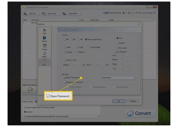Select the A5 layout radio button

pyautogui.click(x=65, y=39)
